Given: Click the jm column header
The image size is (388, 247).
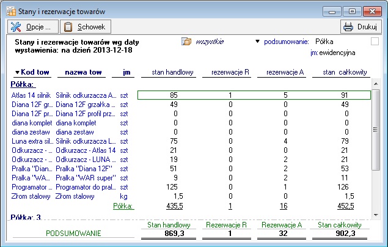Looking at the screenshot, I should click(126, 72).
